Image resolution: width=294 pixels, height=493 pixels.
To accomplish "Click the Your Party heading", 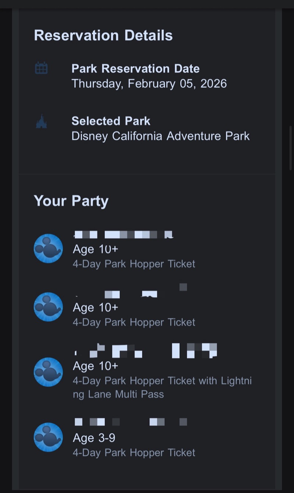I will point(71,201).
